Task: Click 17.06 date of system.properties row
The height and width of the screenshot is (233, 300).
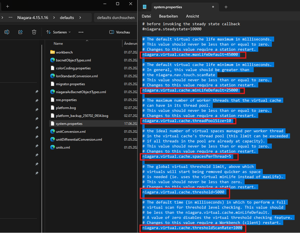Action: (x=131, y=124)
